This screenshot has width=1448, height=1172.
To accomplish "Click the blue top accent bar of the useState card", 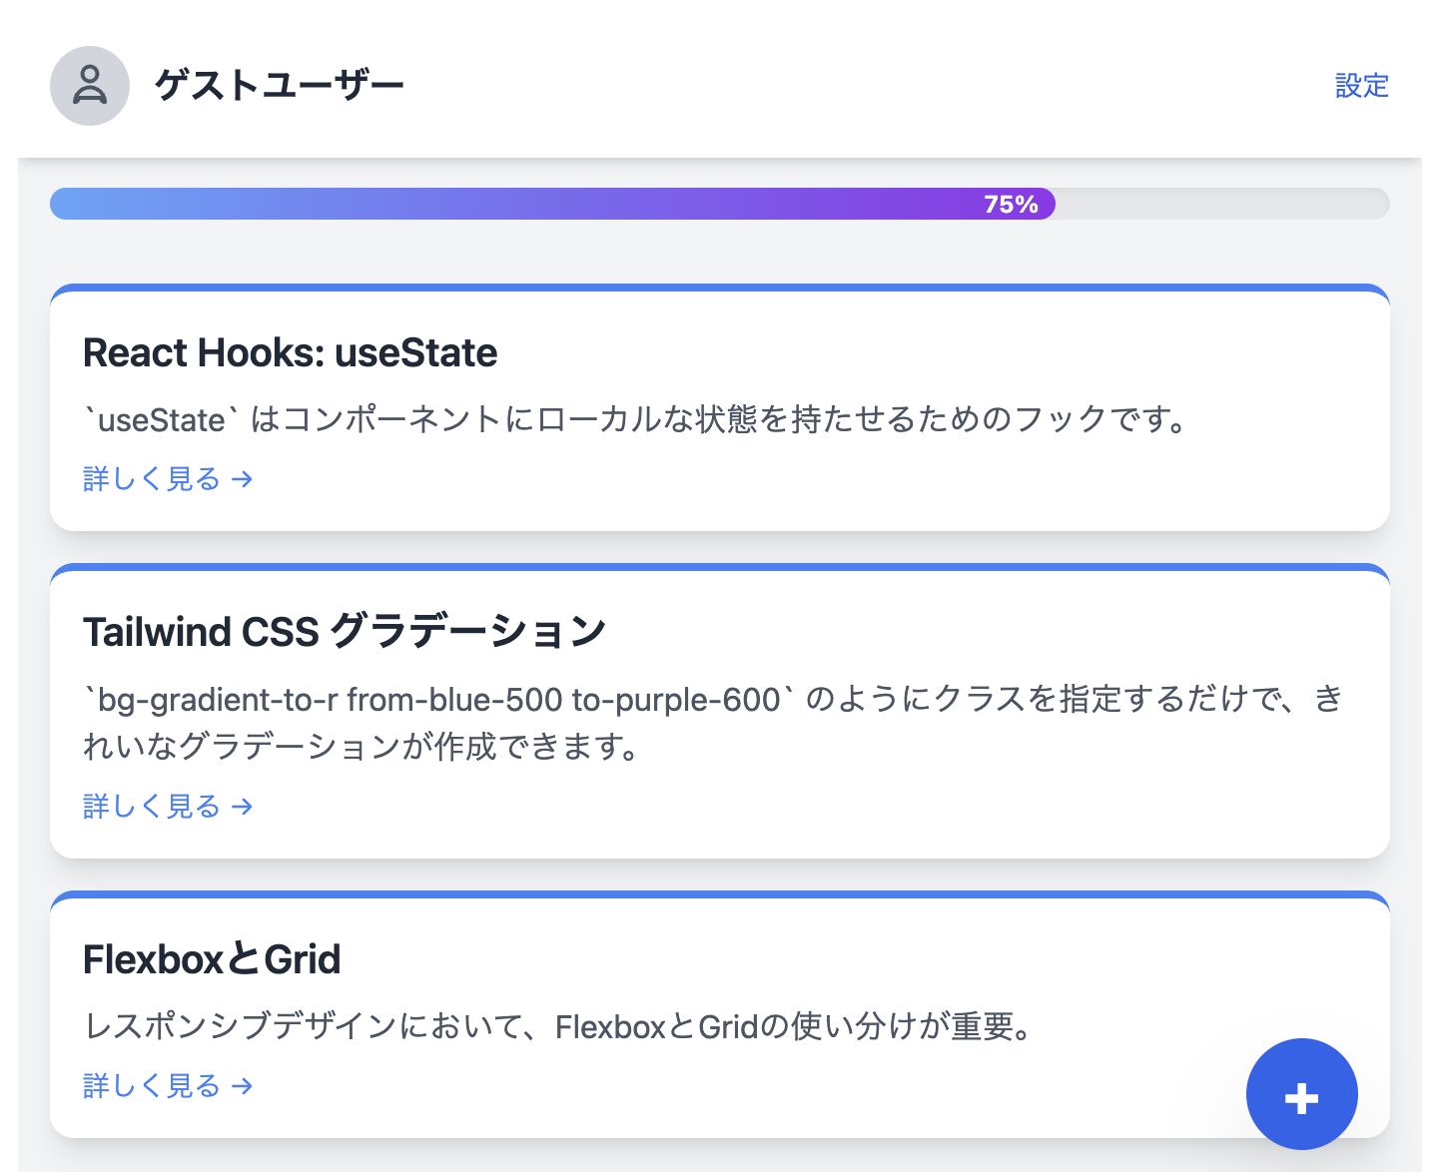I will (x=719, y=289).
